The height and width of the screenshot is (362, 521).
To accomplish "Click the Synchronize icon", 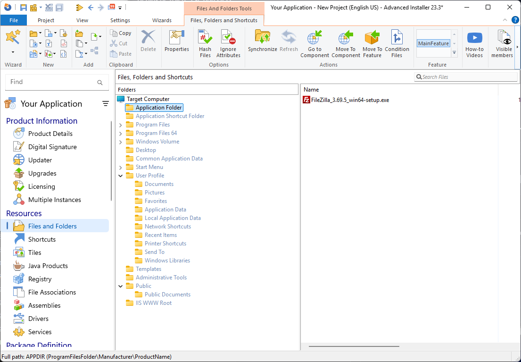I will (x=262, y=42).
